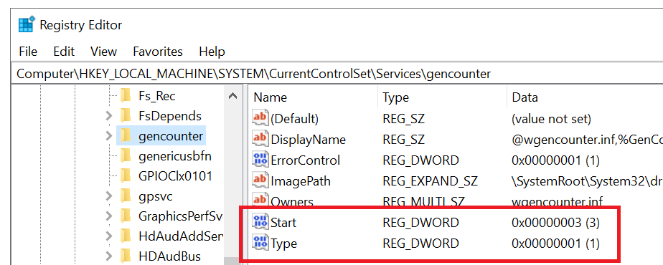Expand the HDAudBus tree node
Image resolution: width=663 pixels, height=265 pixels.
[108, 256]
